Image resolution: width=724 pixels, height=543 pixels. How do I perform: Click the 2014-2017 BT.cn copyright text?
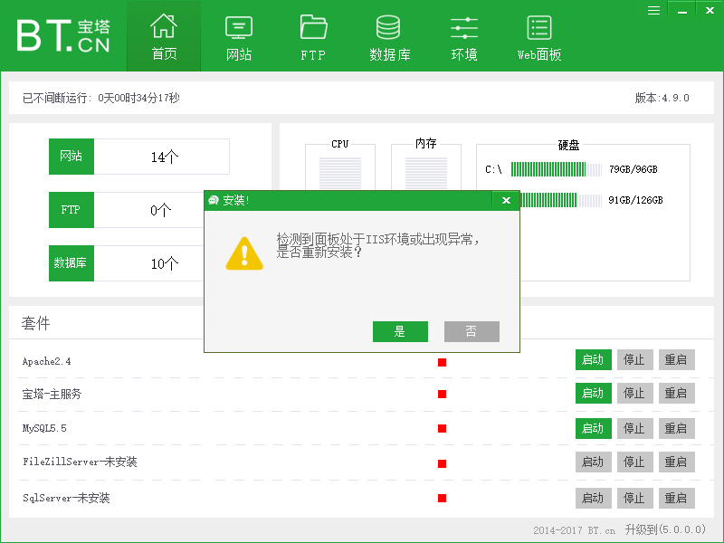(574, 530)
